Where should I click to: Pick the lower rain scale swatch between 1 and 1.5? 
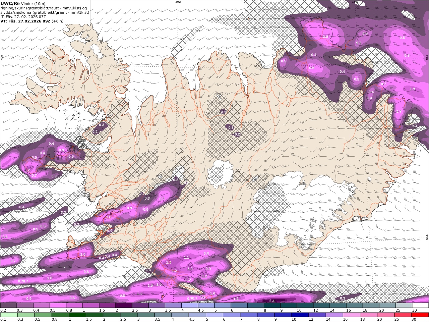(77, 315)
